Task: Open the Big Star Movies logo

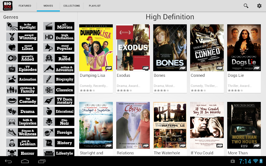Action: pos(8,6)
